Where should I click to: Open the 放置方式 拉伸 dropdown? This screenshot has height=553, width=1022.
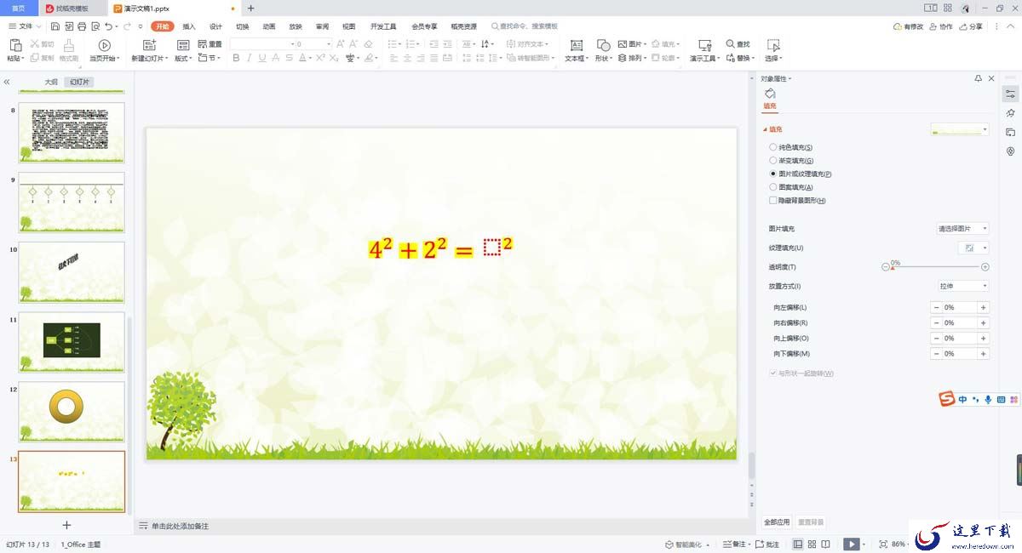(x=962, y=287)
